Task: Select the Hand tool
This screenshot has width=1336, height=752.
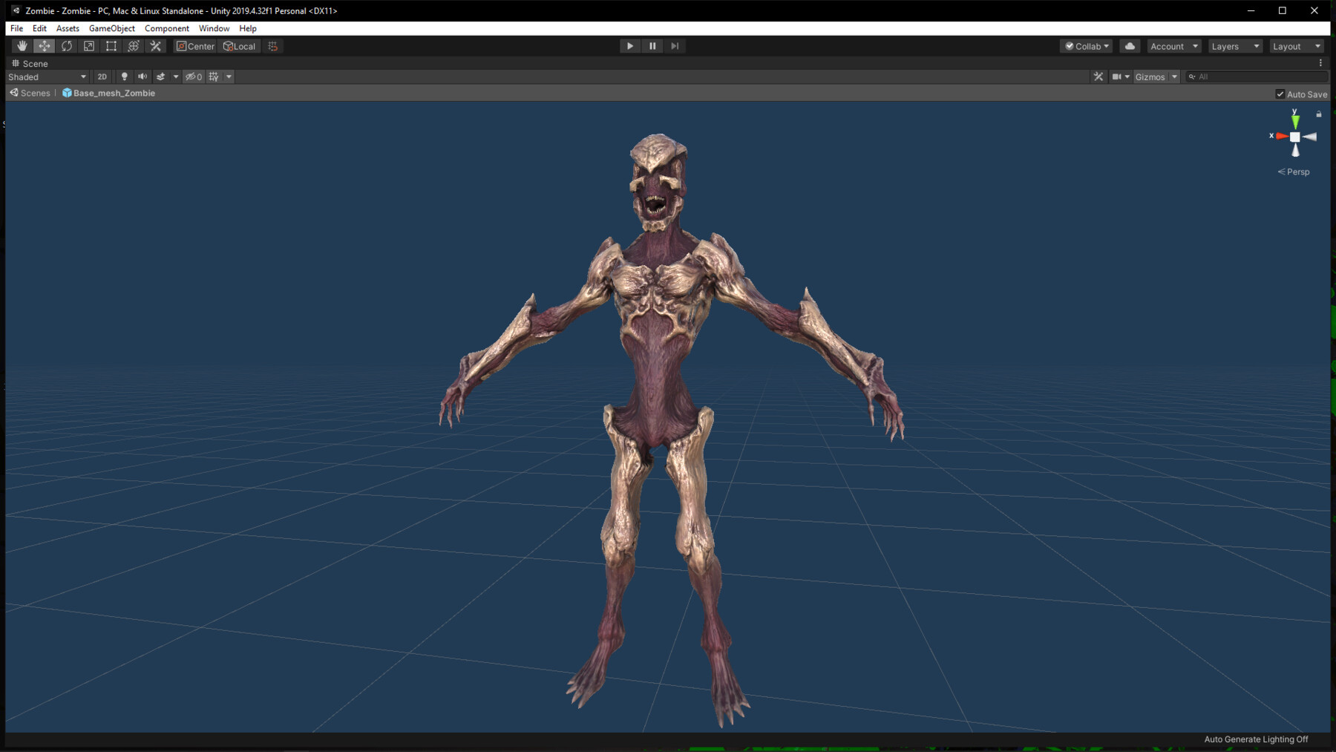Action: click(22, 45)
